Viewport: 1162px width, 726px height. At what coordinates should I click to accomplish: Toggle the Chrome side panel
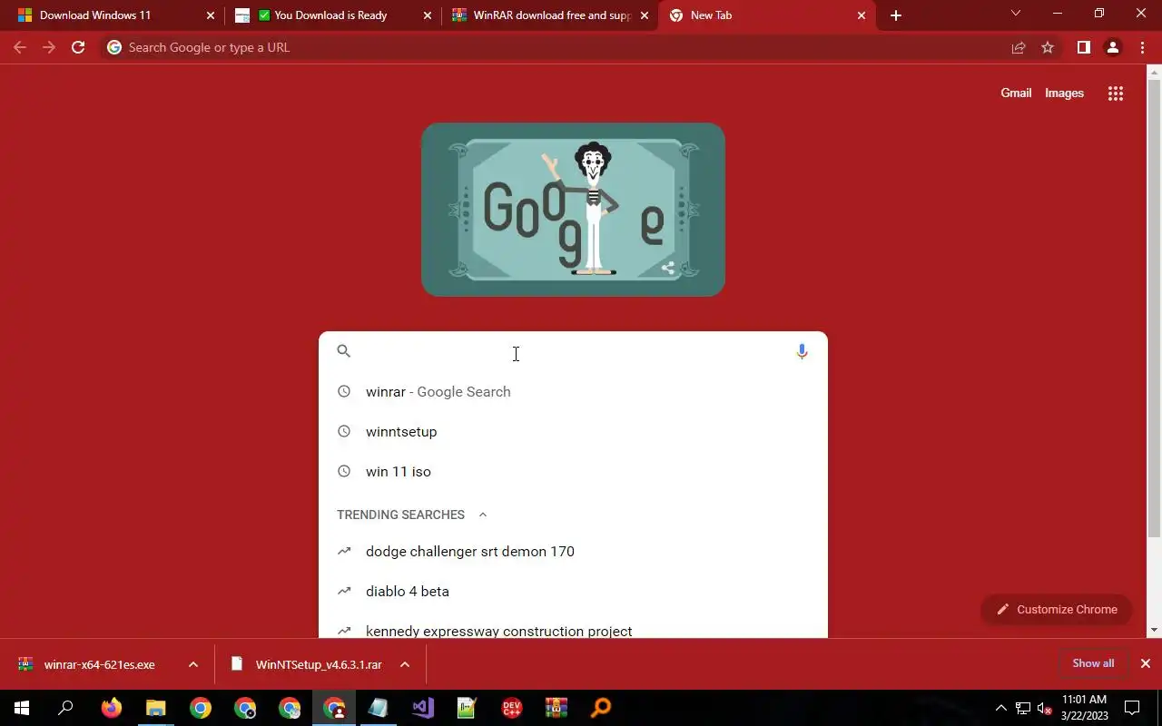[x=1083, y=47]
